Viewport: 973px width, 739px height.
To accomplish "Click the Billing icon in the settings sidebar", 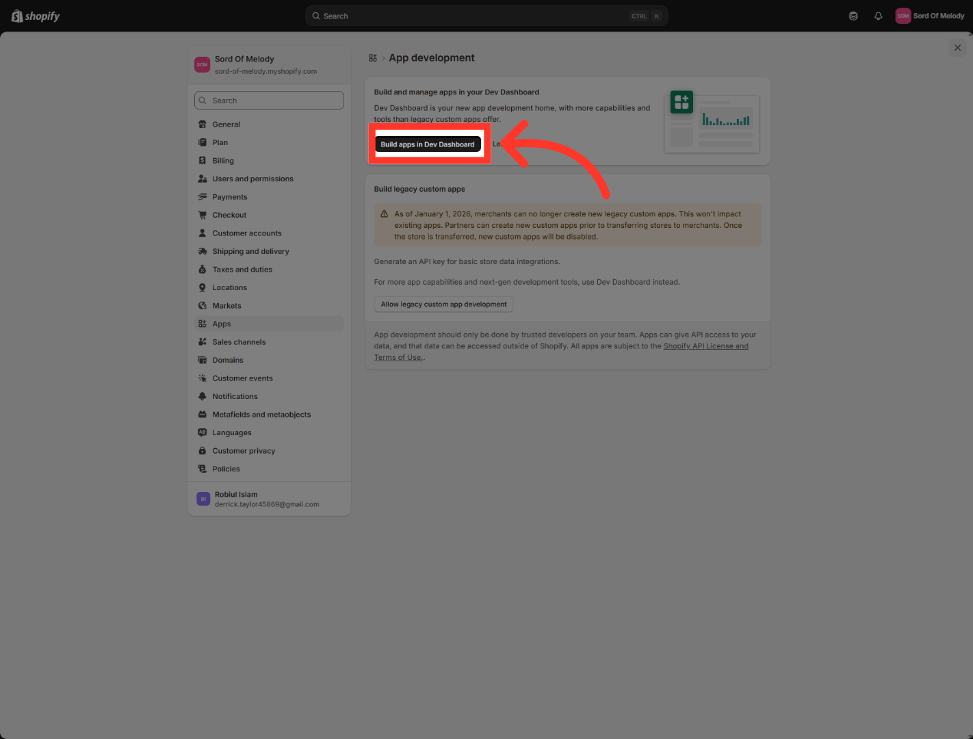I will pyautogui.click(x=203, y=161).
